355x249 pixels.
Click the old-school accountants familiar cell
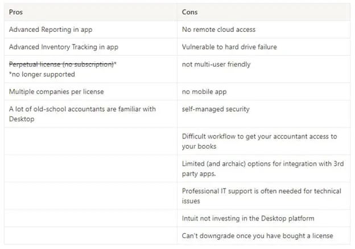[x=90, y=114]
